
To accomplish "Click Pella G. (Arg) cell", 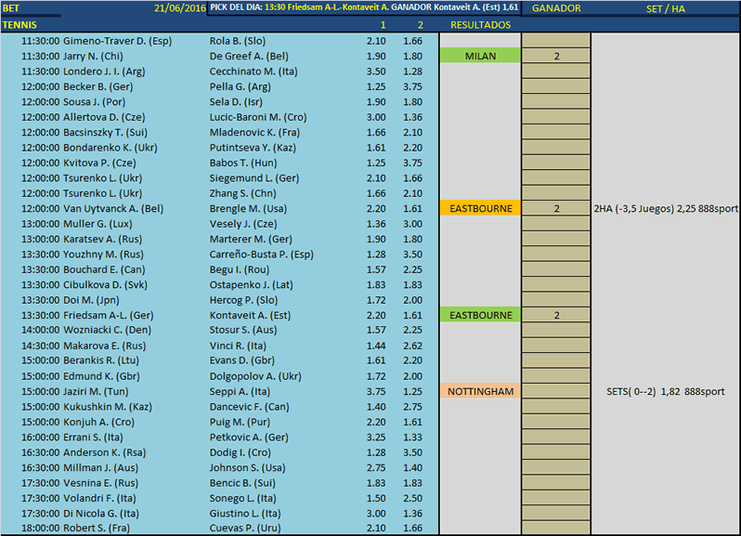I will click(x=240, y=86).
